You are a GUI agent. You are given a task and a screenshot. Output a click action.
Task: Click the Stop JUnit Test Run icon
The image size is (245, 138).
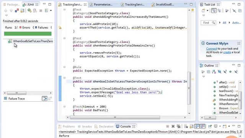click(41, 10)
